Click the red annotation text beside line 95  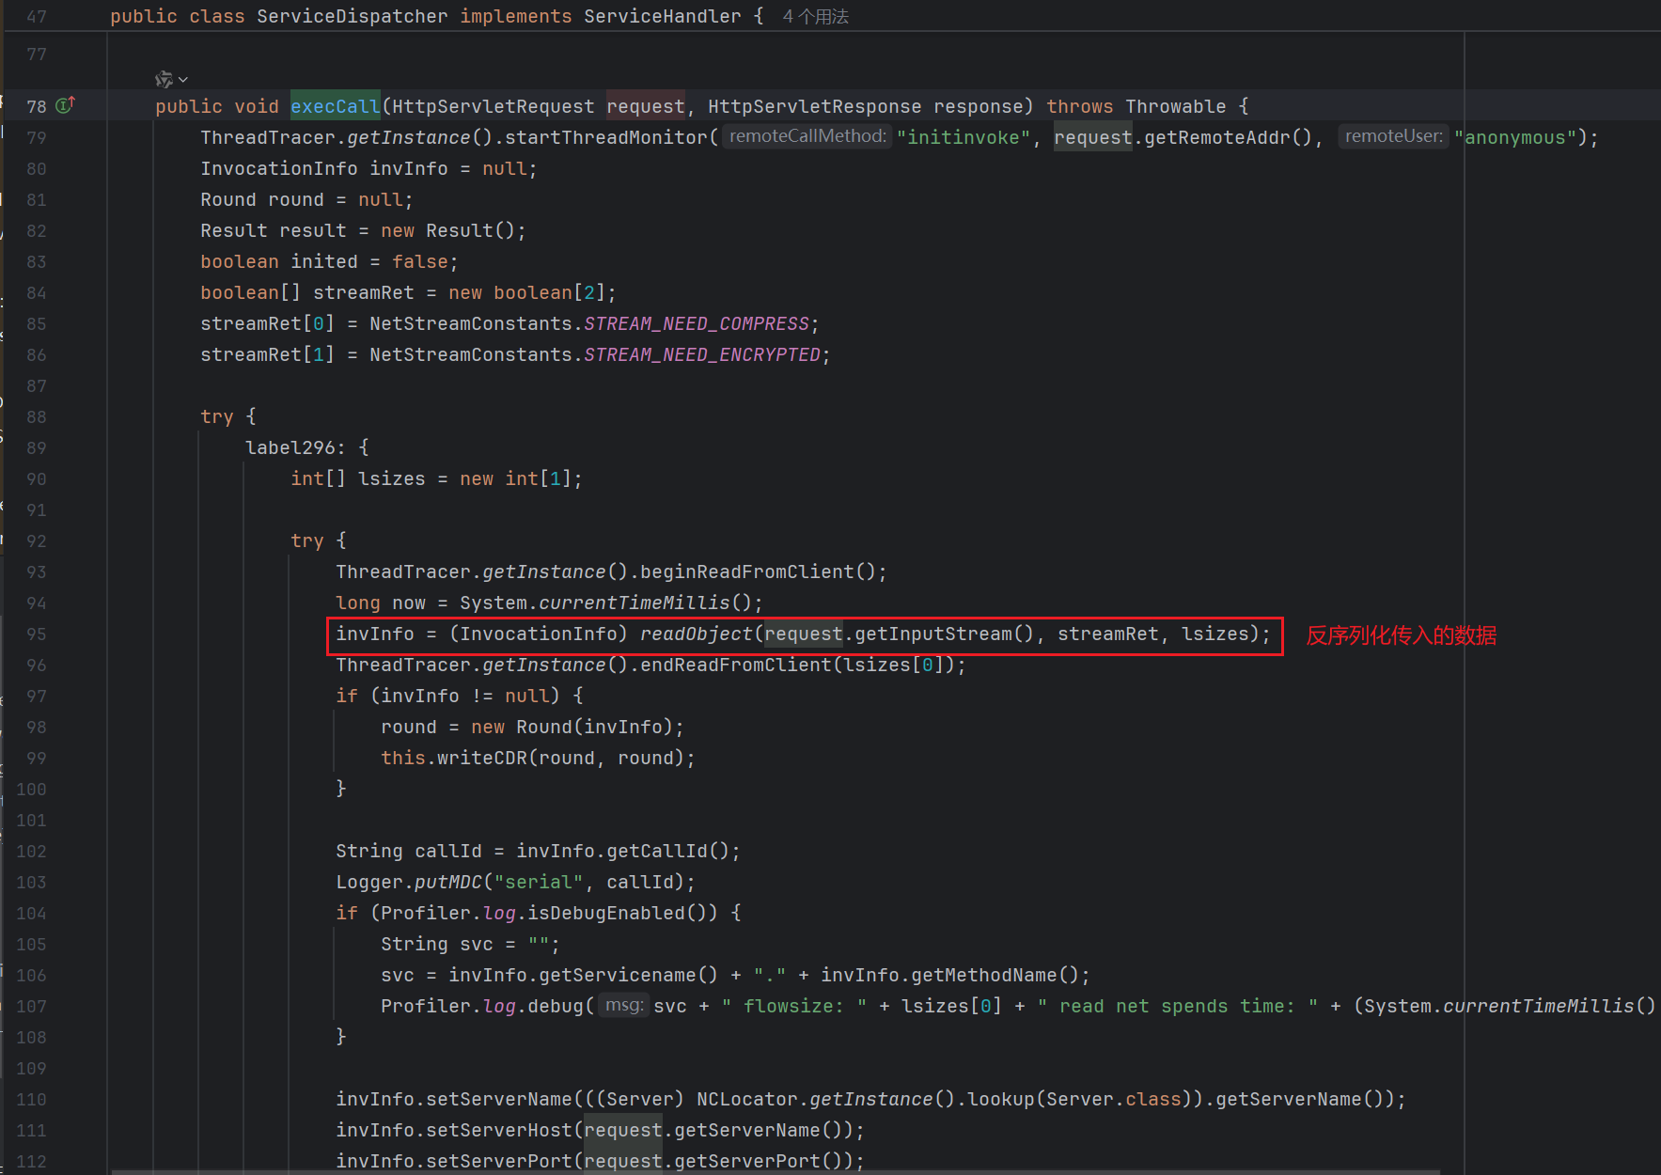coord(1401,635)
